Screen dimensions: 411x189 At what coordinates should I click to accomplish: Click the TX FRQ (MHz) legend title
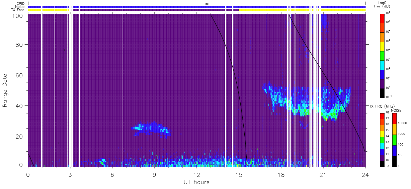coord(381,106)
